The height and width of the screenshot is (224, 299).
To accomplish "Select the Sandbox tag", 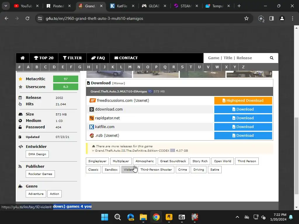I will click(x=111, y=169).
